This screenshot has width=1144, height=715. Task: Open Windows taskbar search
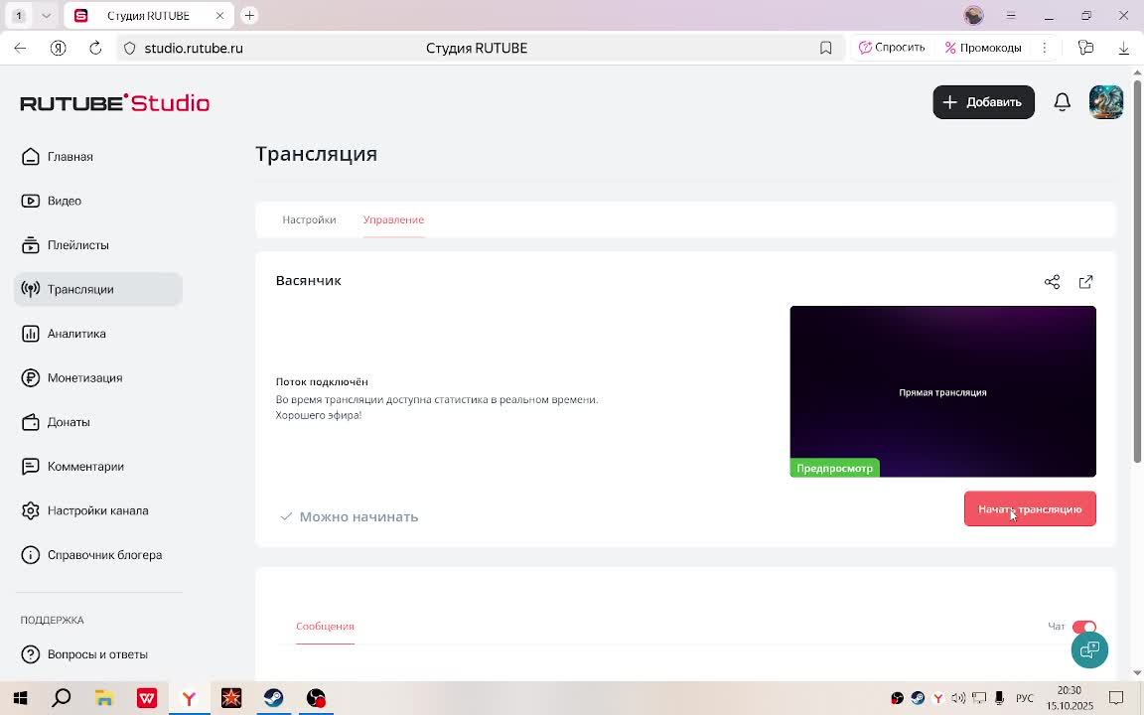click(62, 698)
